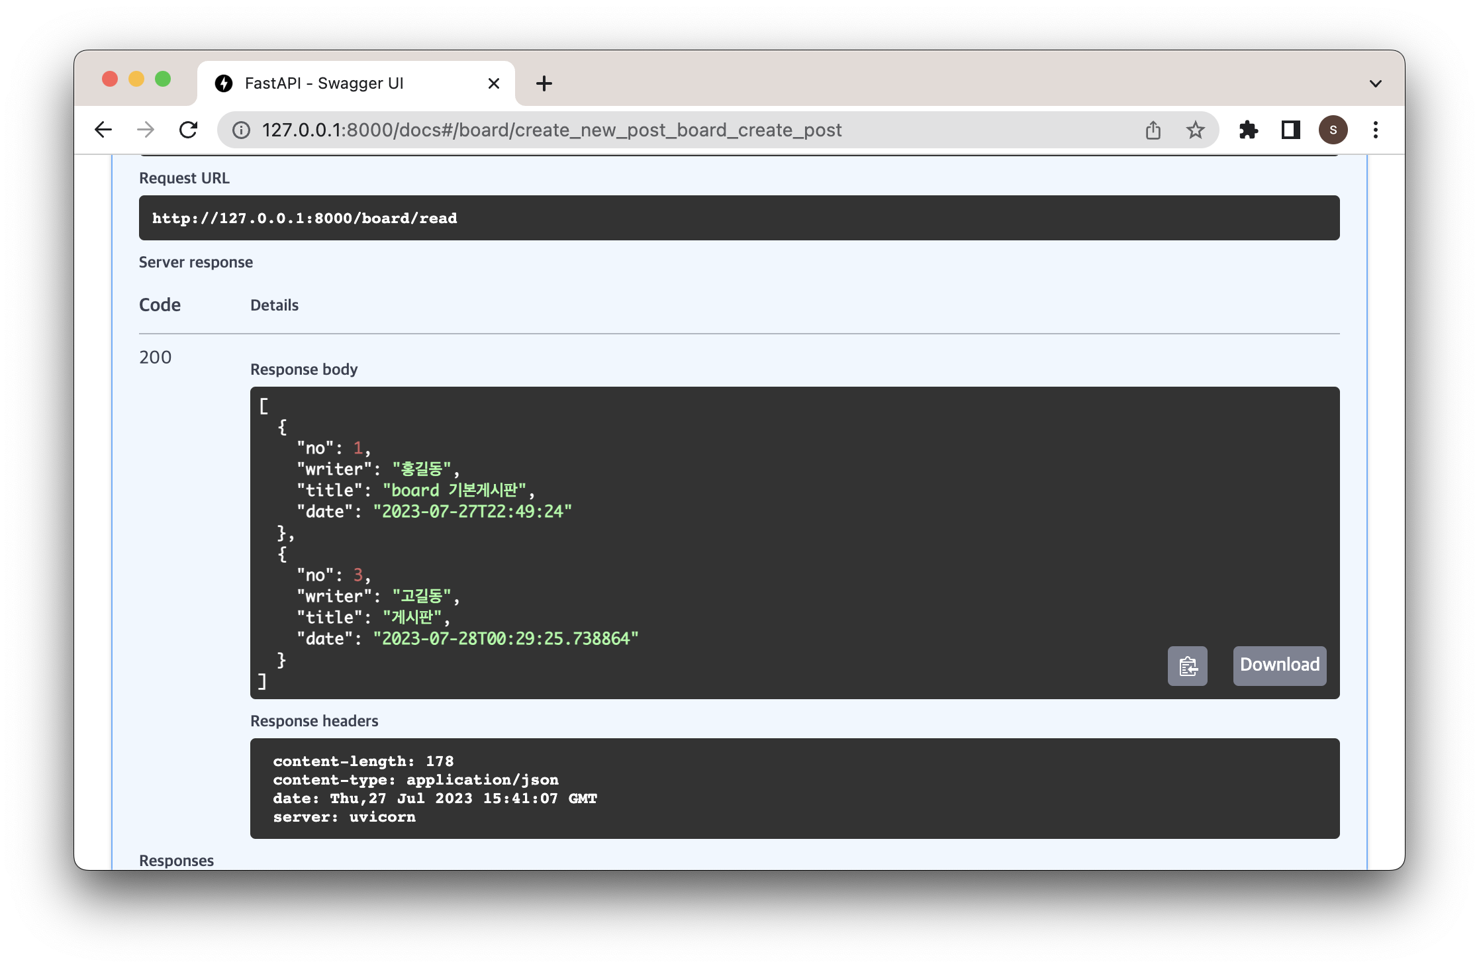
Task: Reload the current page
Action: tap(189, 130)
